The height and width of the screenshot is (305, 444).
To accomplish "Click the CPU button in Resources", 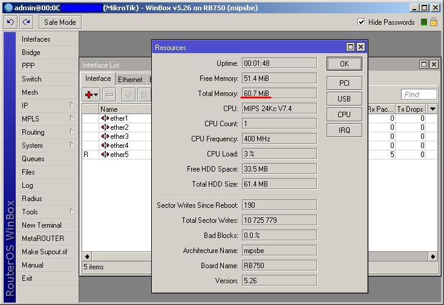I will (344, 115).
